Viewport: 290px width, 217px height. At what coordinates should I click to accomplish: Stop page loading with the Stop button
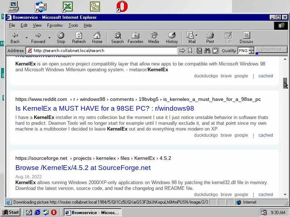[x=61, y=38]
